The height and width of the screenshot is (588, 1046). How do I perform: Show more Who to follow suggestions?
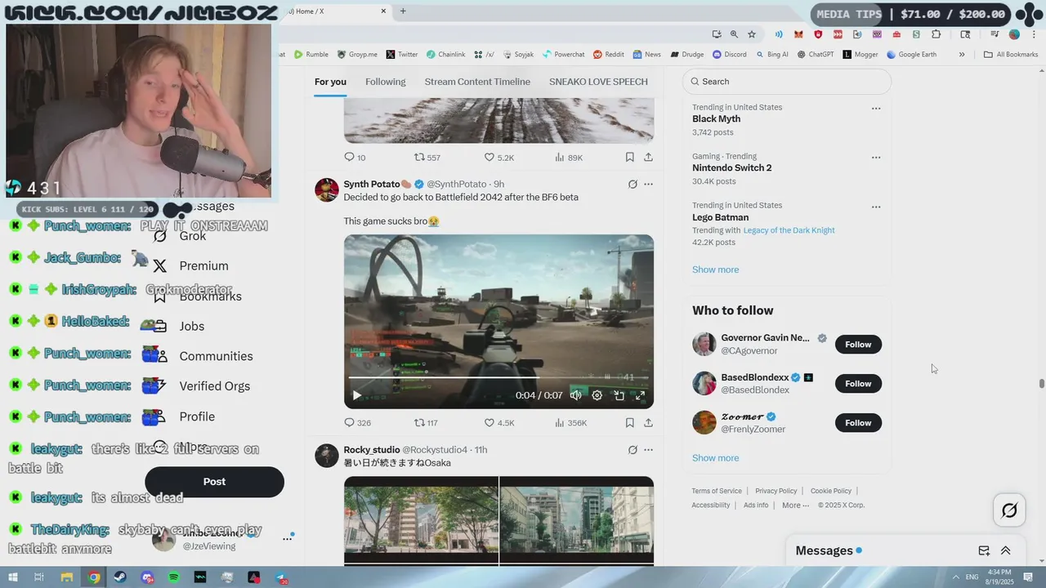(x=715, y=458)
